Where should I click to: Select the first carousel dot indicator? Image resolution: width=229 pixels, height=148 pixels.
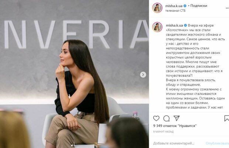tap(72, 145)
